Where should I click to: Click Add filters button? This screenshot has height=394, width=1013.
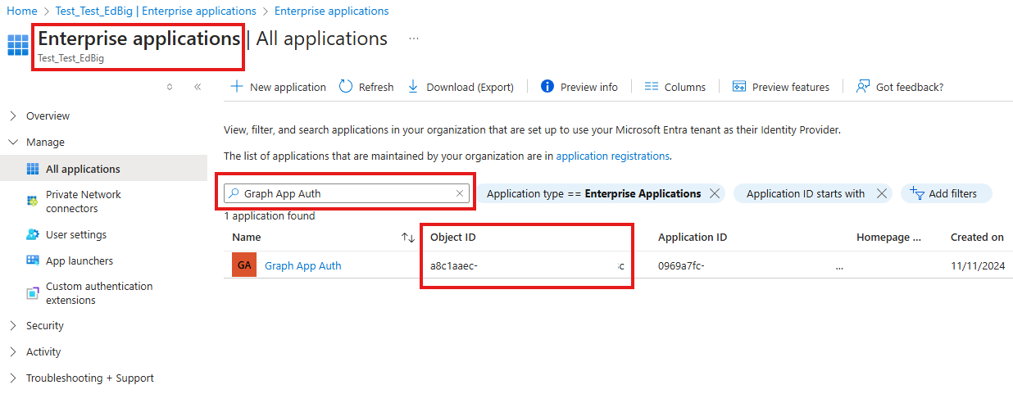[946, 193]
